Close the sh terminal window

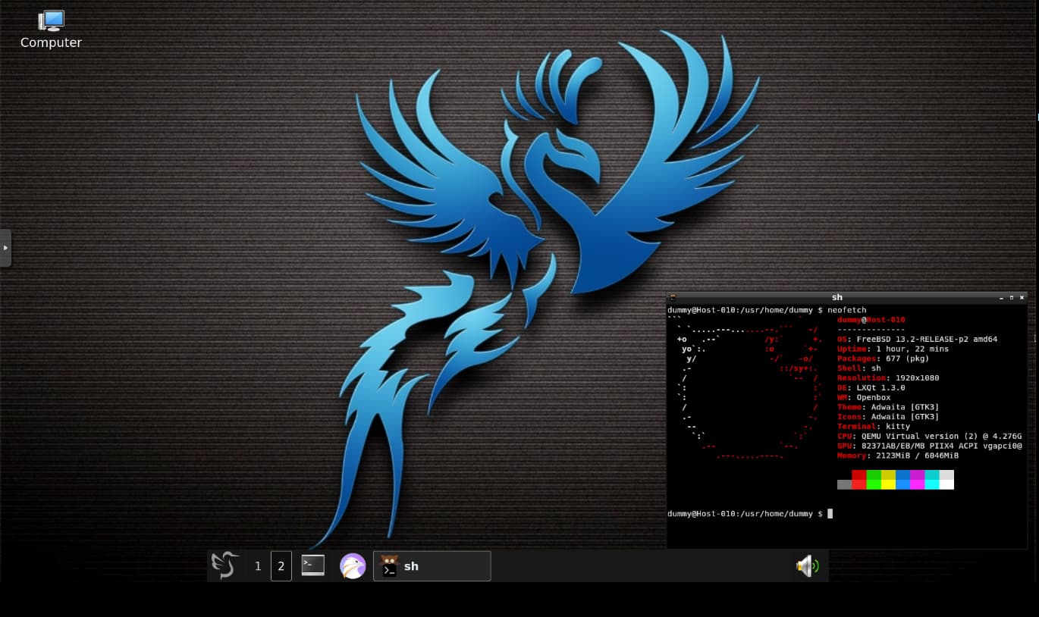[x=1022, y=298]
